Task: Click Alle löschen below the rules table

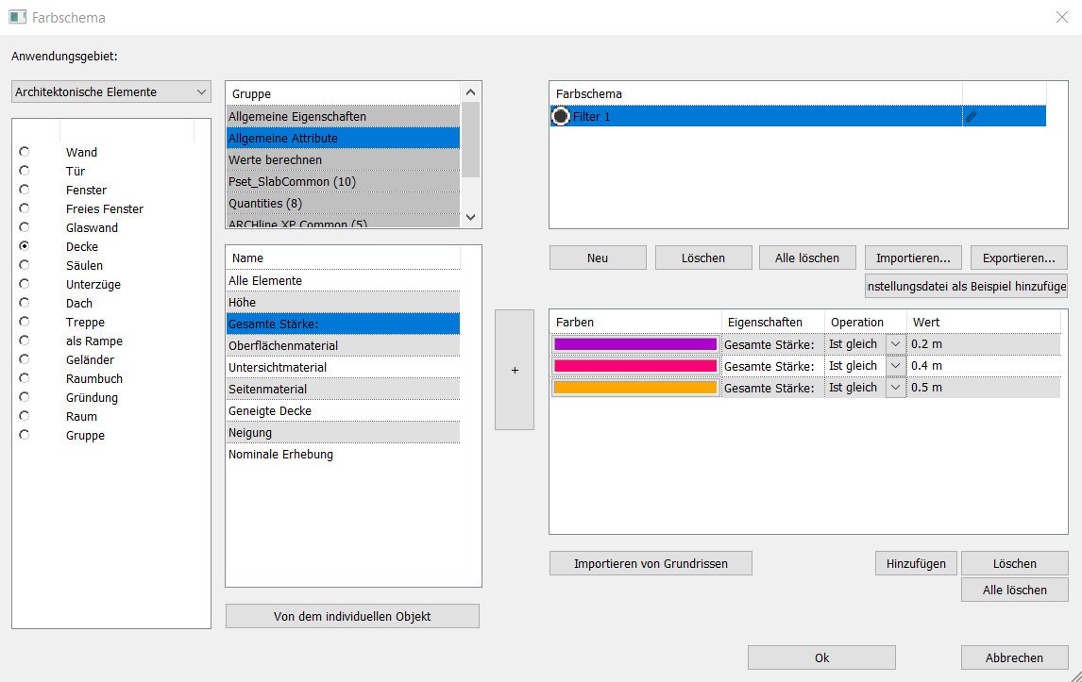Action: (x=1014, y=590)
